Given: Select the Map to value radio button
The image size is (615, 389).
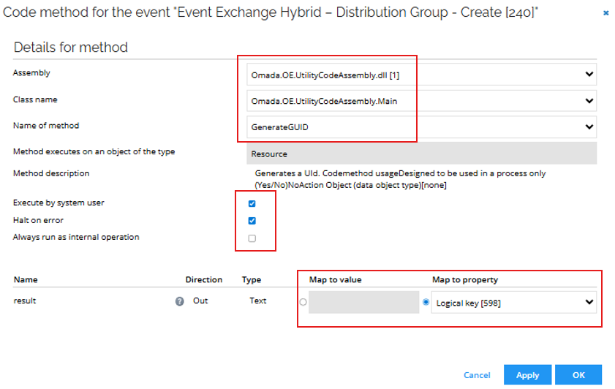Looking at the screenshot, I should click(303, 302).
